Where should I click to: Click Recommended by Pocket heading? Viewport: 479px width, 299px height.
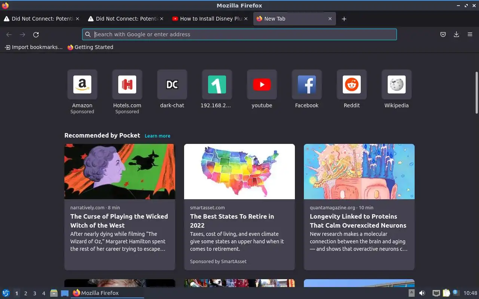[102, 135]
